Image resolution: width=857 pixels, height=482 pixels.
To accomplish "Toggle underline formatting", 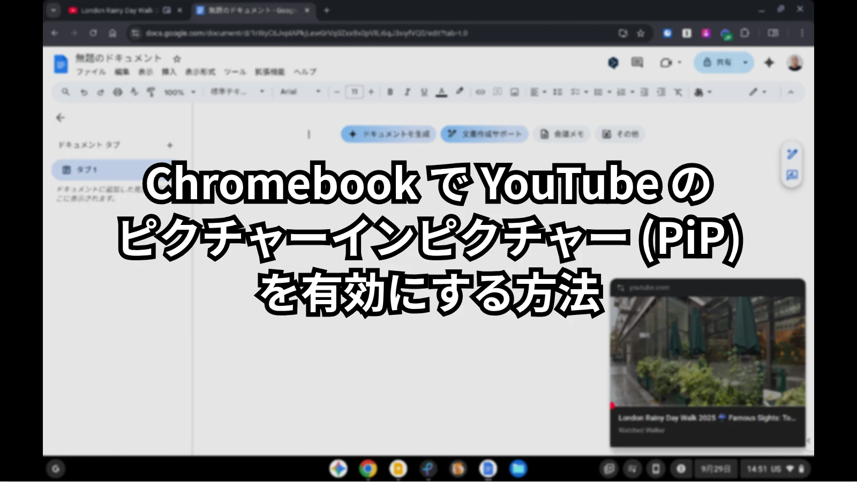I will (x=424, y=92).
